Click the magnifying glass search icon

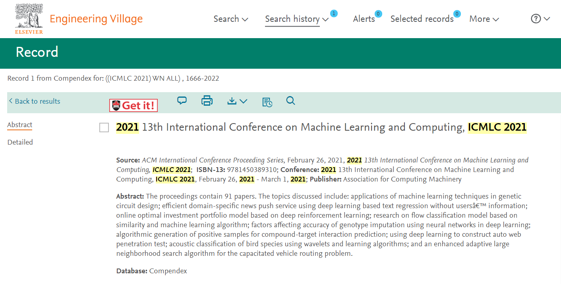[x=291, y=101]
